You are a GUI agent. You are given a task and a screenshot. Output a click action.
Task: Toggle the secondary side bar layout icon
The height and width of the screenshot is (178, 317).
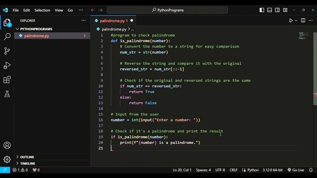click(277, 10)
